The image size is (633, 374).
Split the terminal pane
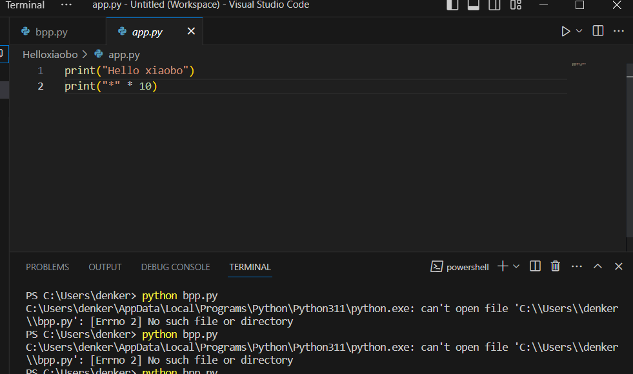coord(535,266)
